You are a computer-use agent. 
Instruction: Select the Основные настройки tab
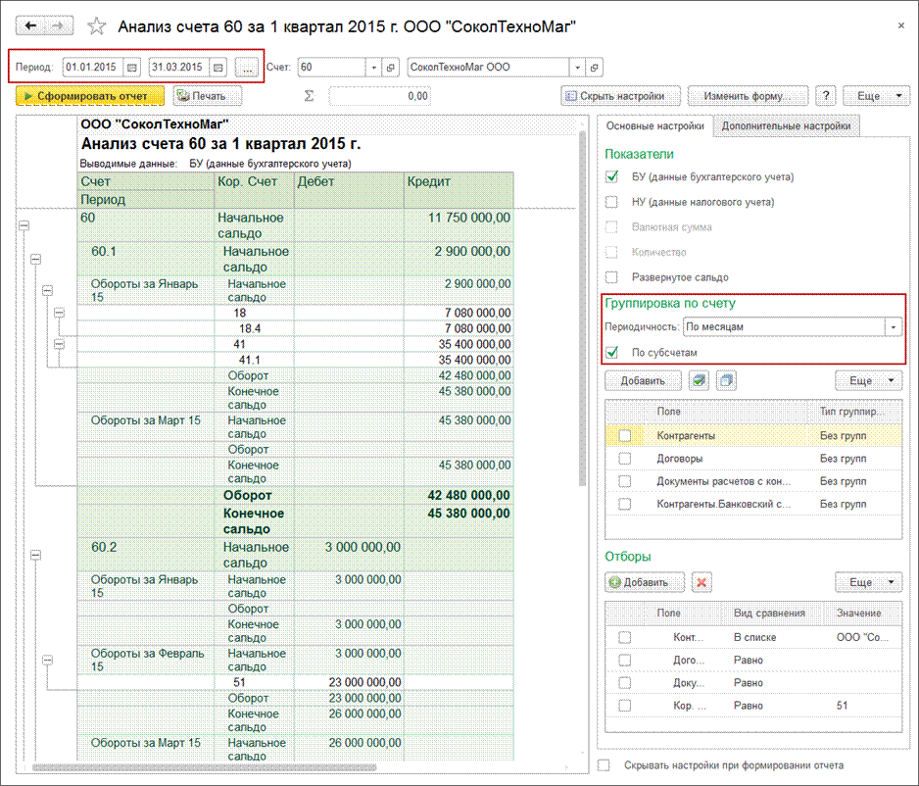[654, 125]
